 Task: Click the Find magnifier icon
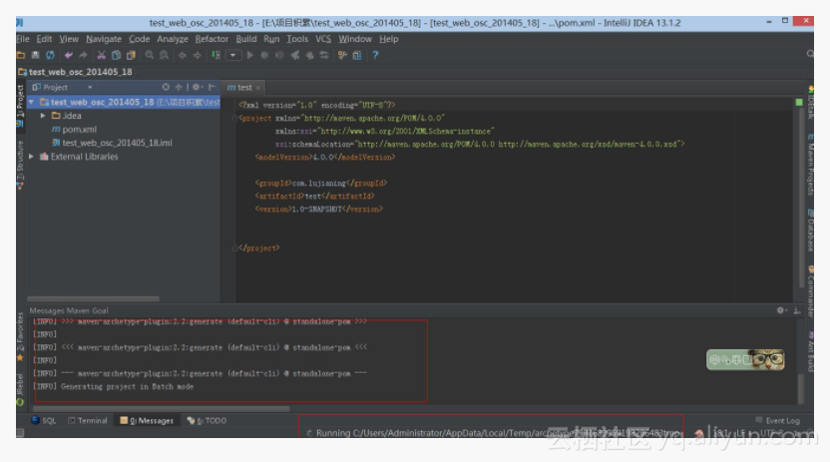[x=150, y=55]
